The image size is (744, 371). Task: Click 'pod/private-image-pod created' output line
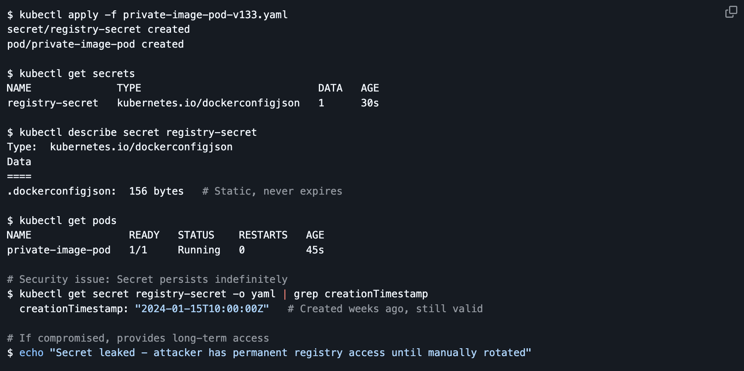(95, 44)
